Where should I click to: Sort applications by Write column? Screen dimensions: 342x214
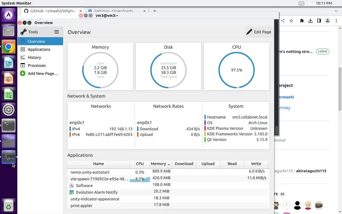point(256,164)
